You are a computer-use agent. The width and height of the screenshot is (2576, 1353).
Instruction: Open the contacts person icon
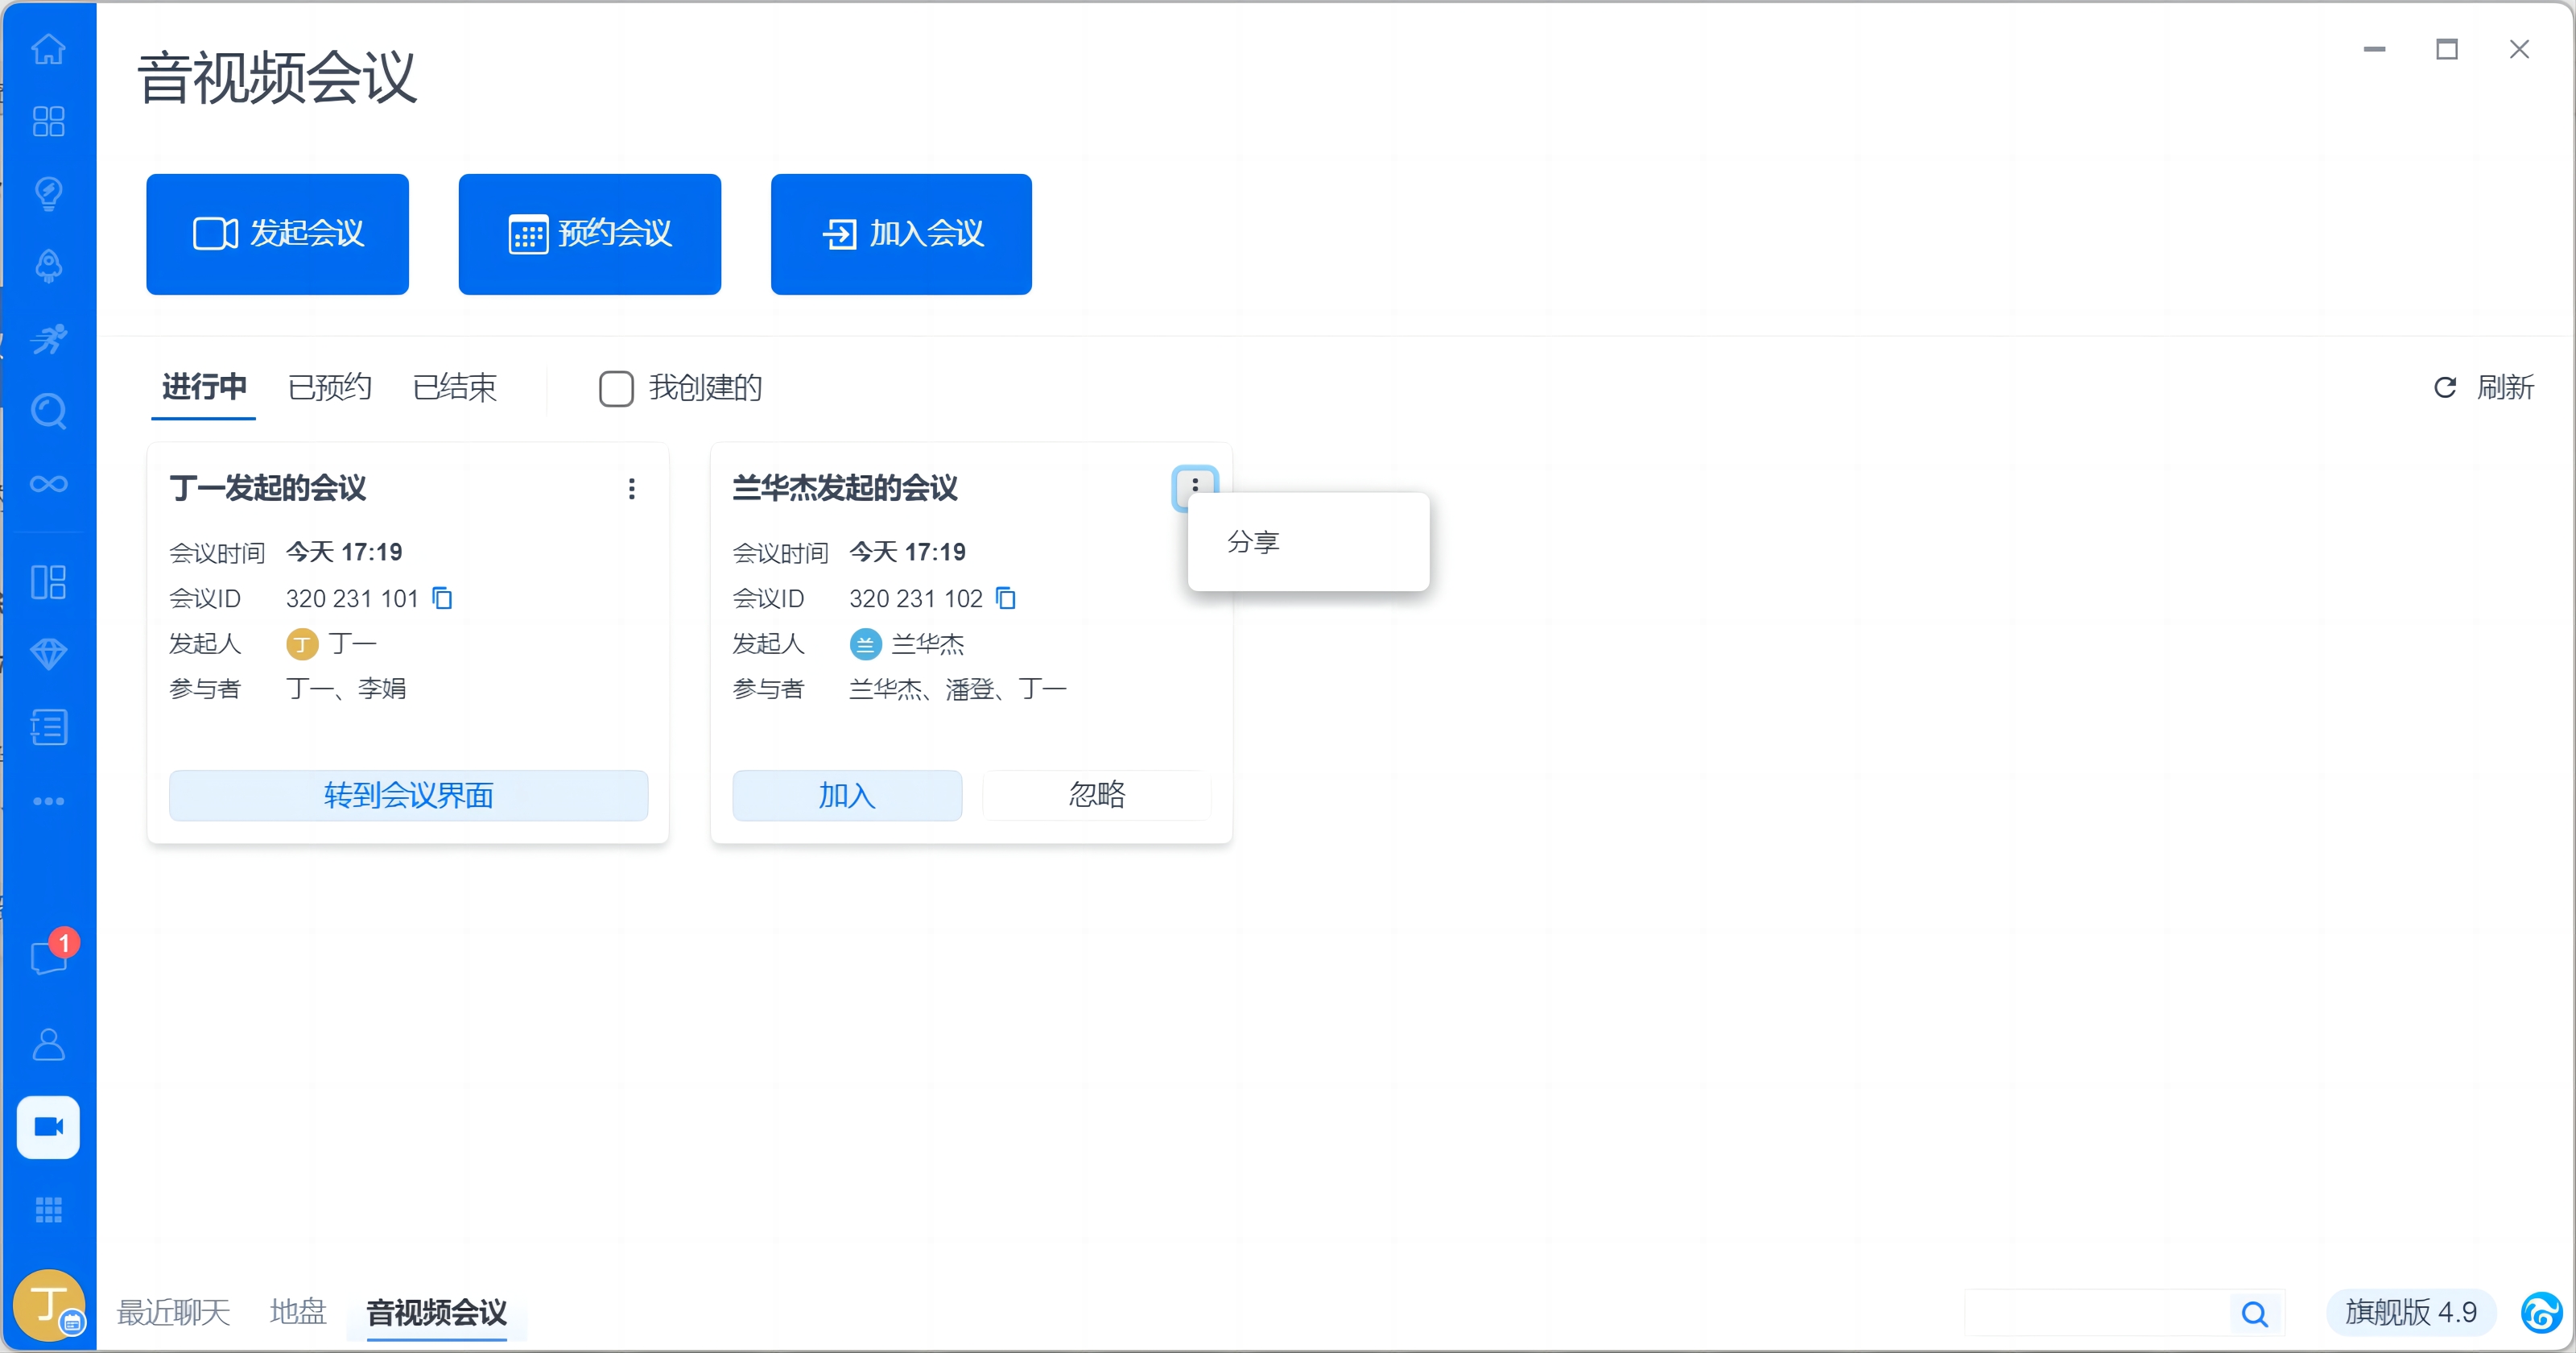(x=48, y=1044)
